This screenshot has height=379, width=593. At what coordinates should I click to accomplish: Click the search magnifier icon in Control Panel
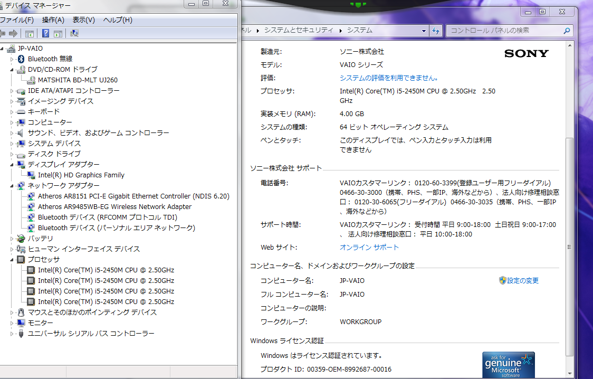click(x=567, y=31)
